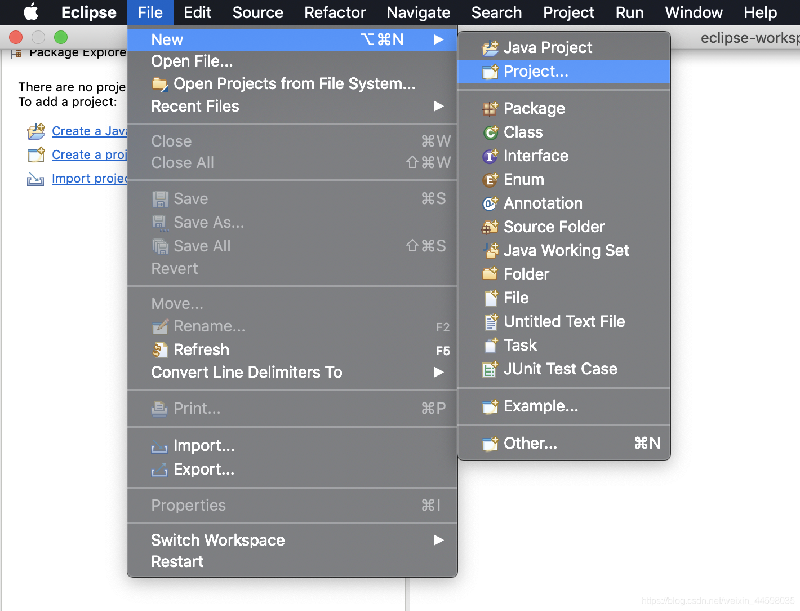800x611 pixels.
Task: Click the Eclipse application menu
Action: pyautogui.click(x=89, y=12)
